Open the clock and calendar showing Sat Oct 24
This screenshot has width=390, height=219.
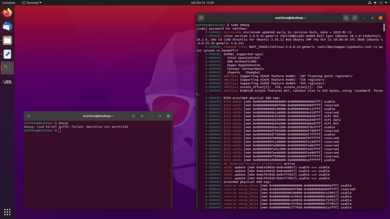pos(202,3)
